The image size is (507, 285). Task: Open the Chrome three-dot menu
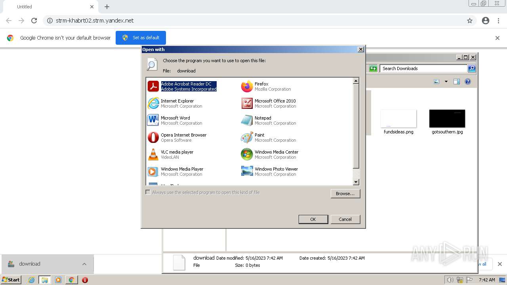click(x=499, y=21)
